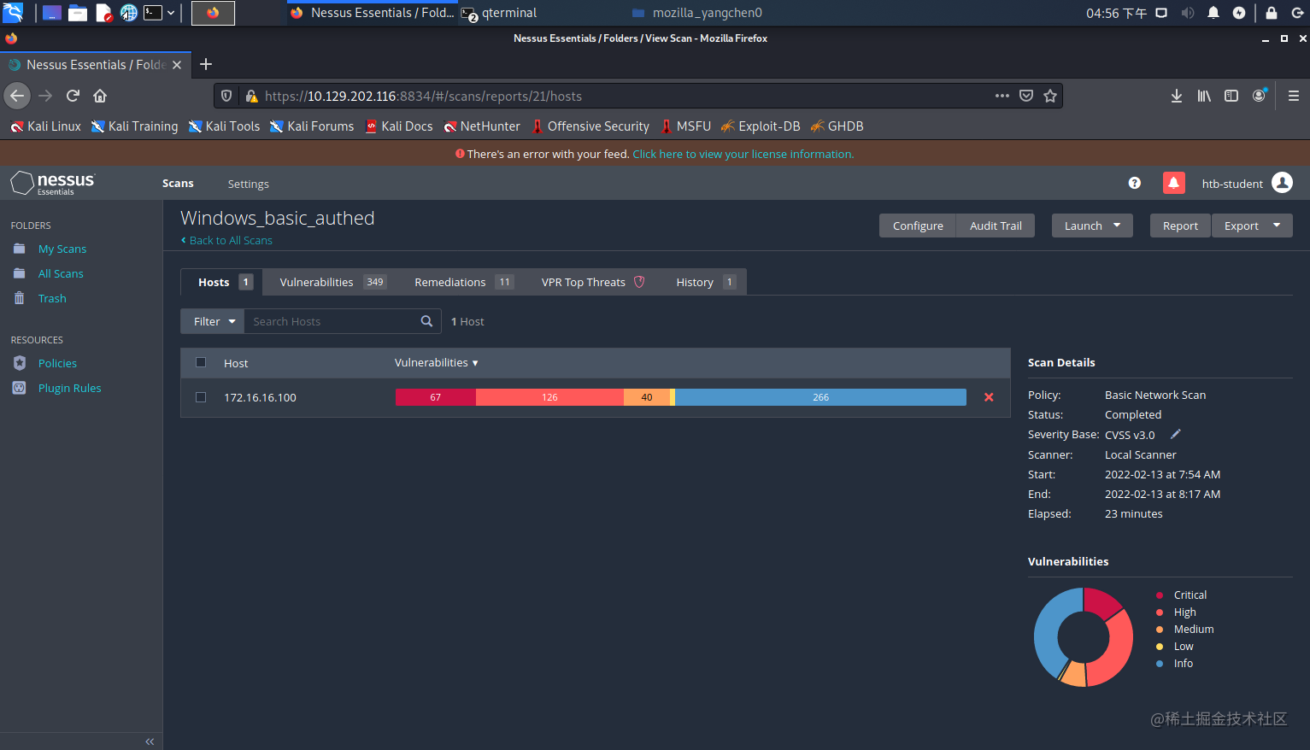1310x750 pixels.
Task: Launch the text editor from the panel
Action: pyautogui.click(x=104, y=13)
